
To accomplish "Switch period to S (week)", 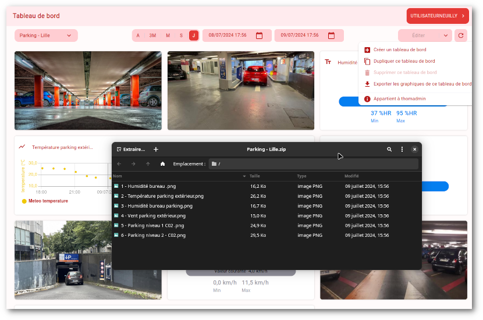I will point(181,35).
